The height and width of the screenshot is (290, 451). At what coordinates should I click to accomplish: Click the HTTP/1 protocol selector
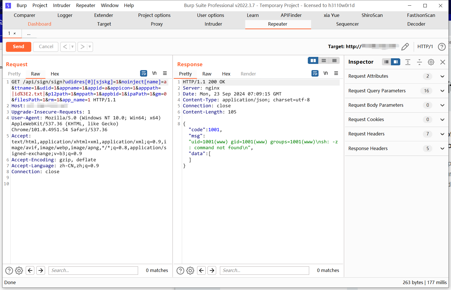[x=425, y=47]
